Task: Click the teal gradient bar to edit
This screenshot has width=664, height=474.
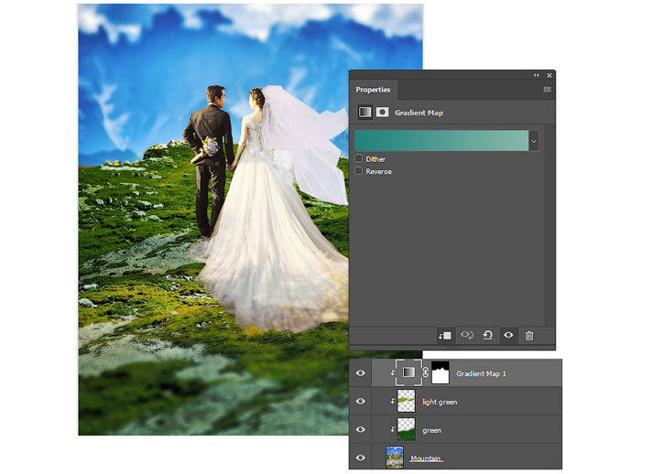Action: 441,141
